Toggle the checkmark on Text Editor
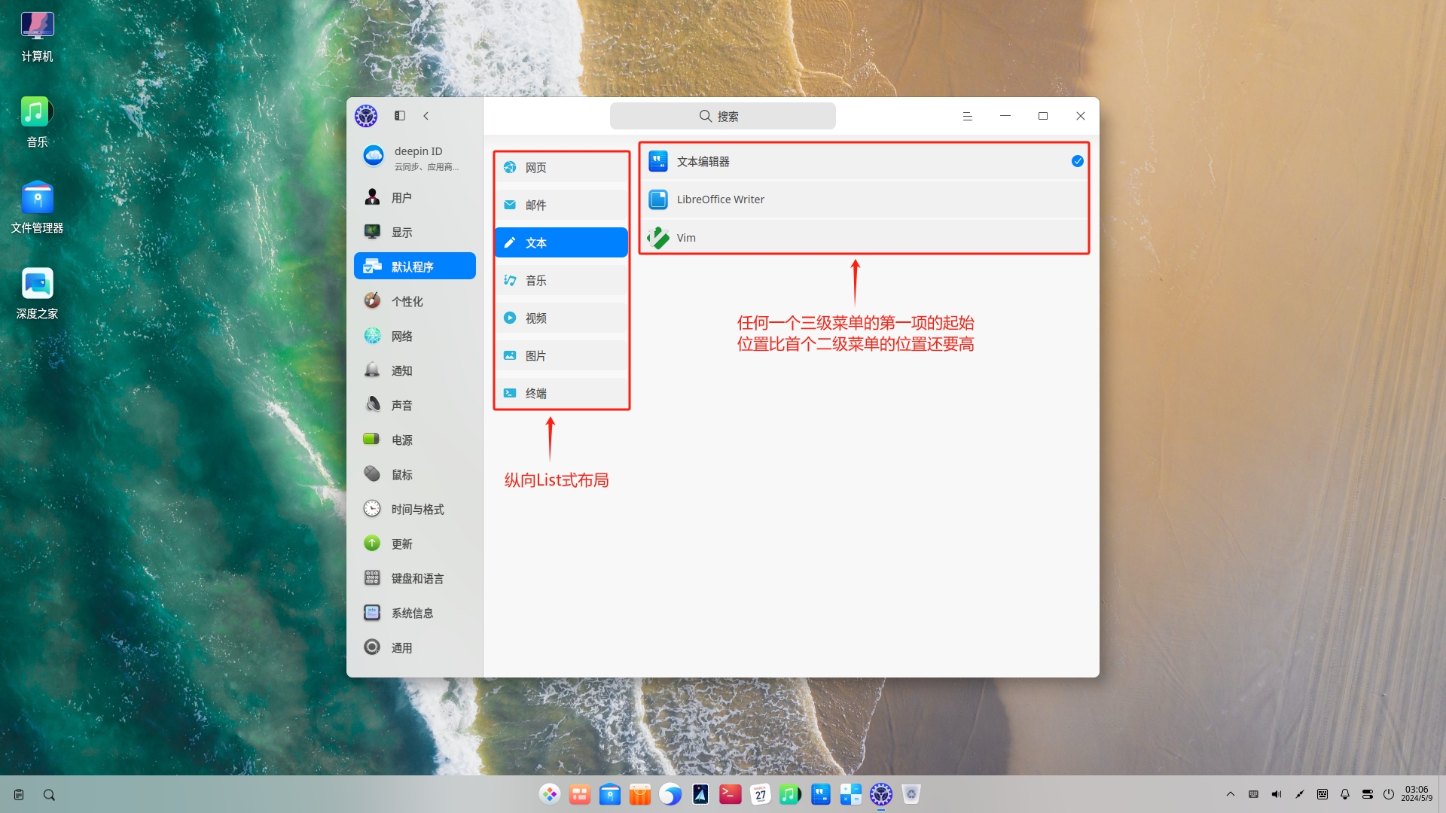This screenshot has width=1446, height=813. (x=1077, y=161)
